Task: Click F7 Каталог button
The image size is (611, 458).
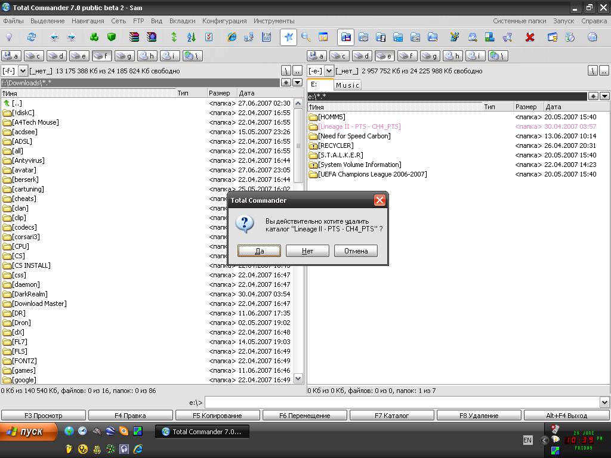Action: [391, 416]
